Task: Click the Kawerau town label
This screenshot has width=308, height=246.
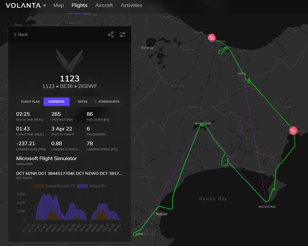Action: [188, 50]
